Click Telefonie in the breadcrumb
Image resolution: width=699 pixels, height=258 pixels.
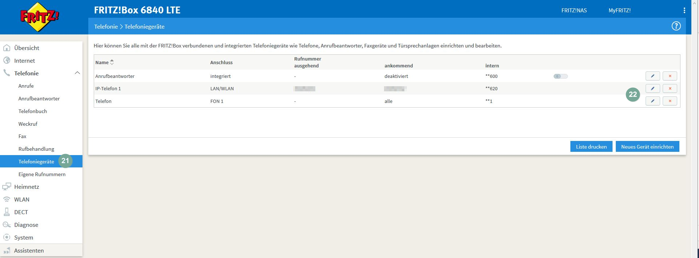[x=106, y=26]
